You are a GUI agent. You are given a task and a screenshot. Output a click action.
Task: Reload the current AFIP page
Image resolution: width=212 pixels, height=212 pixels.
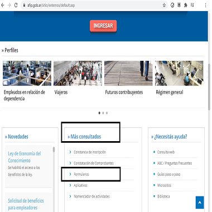16,5
